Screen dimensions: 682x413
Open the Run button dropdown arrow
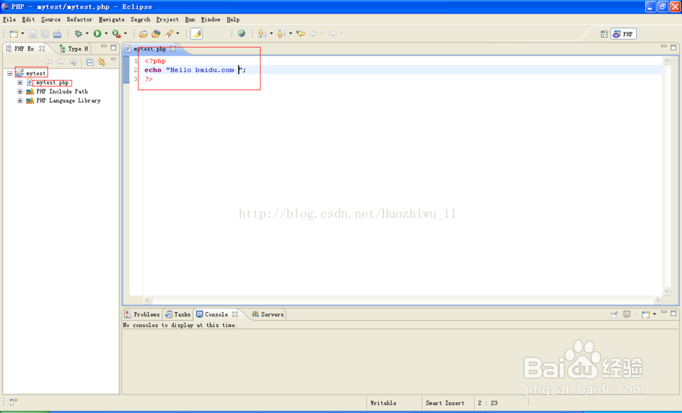click(x=106, y=33)
